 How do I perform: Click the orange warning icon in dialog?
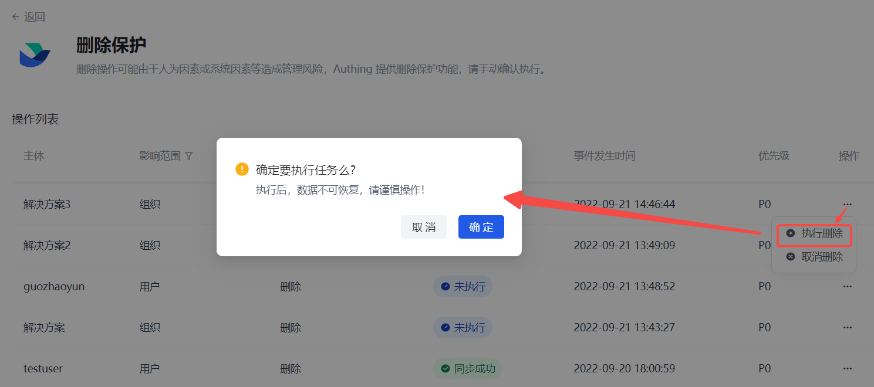(242, 169)
